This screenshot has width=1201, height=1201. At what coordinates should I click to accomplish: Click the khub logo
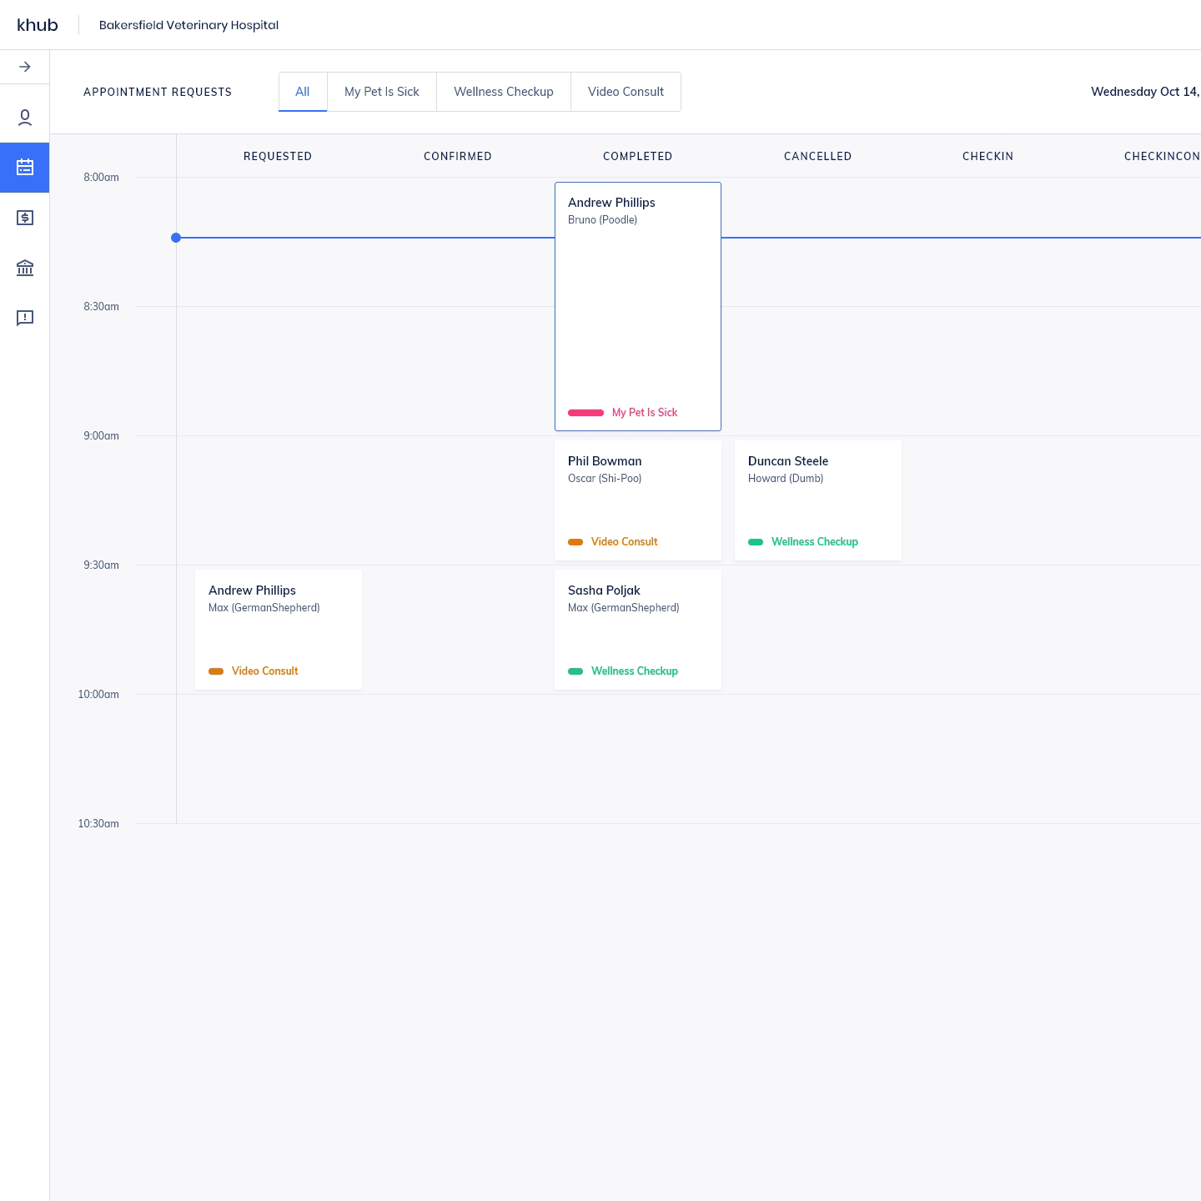pos(38,25)
